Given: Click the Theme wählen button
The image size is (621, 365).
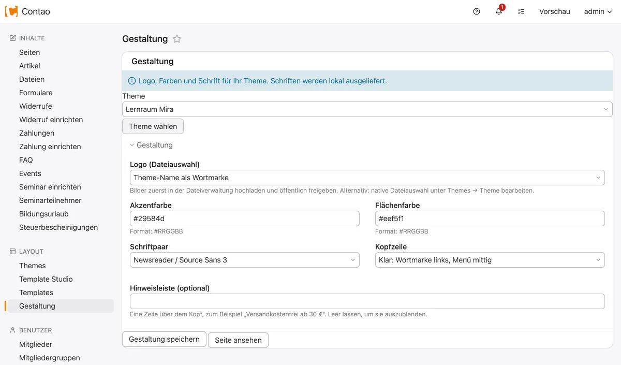Looking at the screenshot, I should [x=153, y=126].
